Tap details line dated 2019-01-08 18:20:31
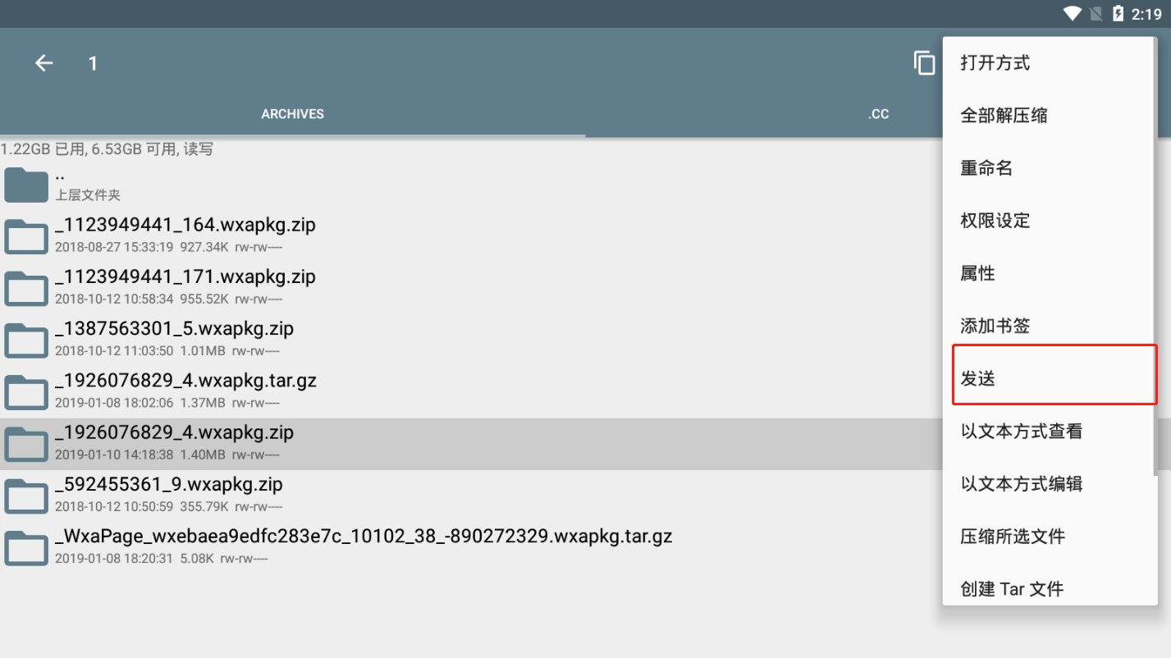 (162, 559)
